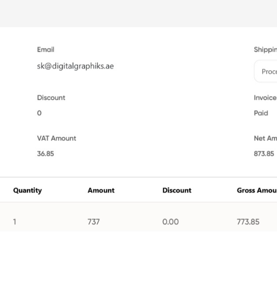
Task: Select the discount value 0
Action: point(39,113)
